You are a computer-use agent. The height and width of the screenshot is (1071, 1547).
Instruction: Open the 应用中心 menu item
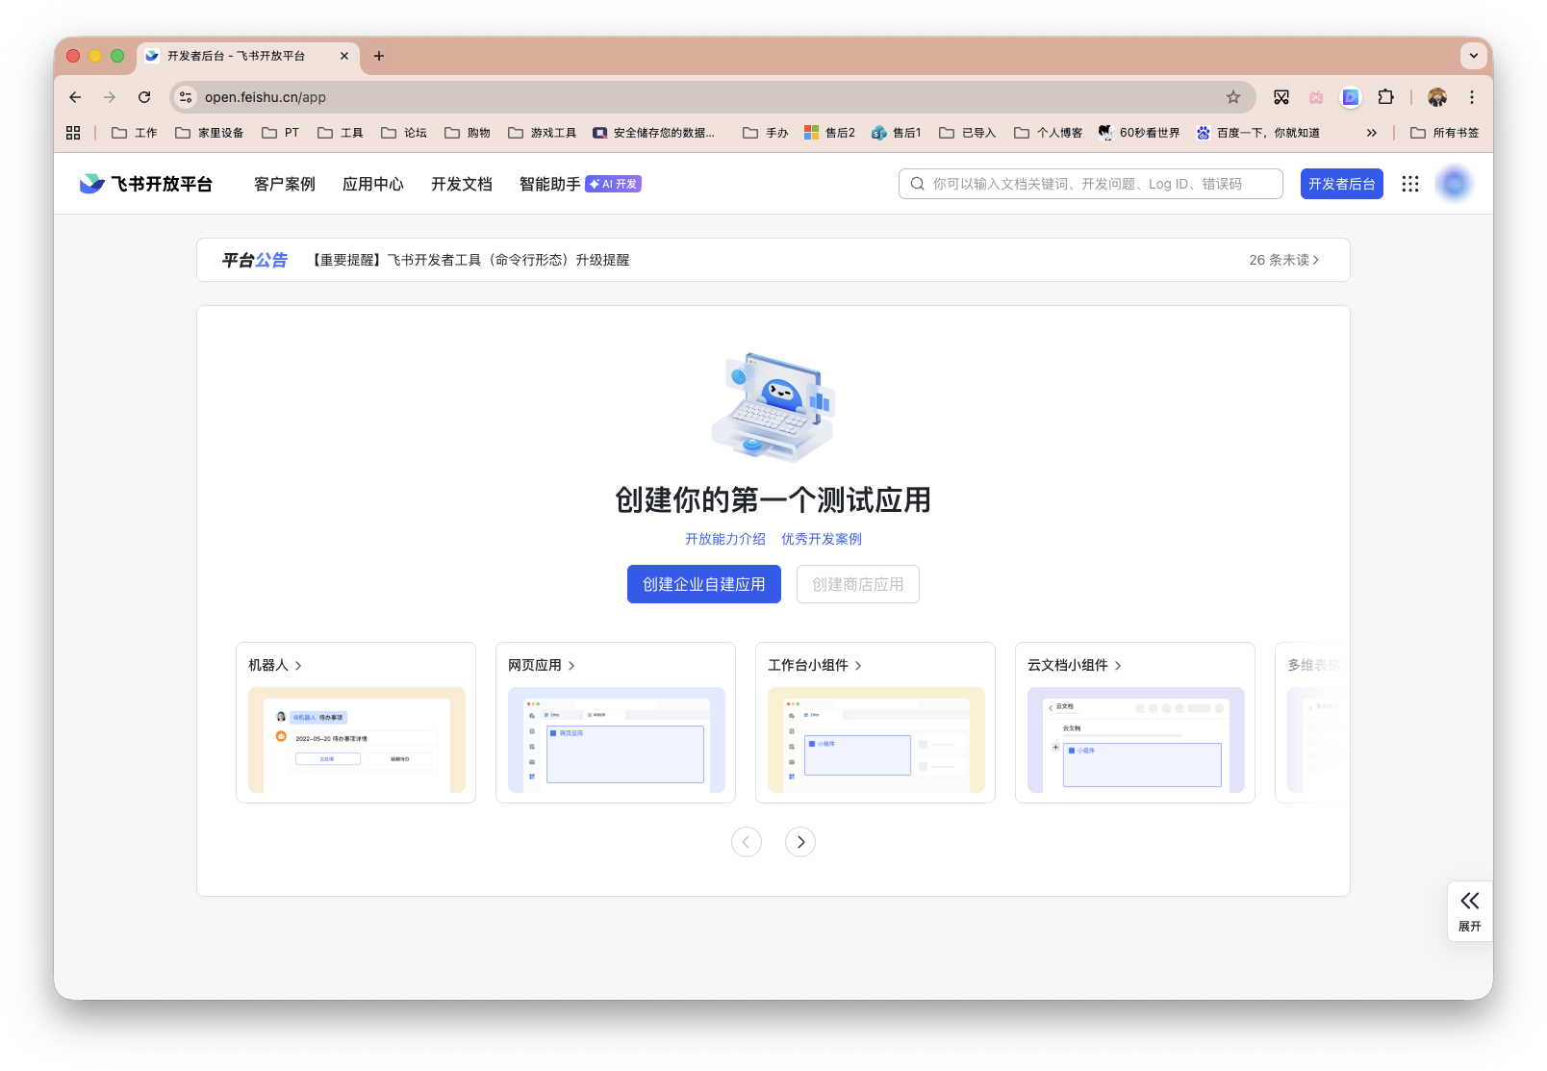[x=372, y=184]
